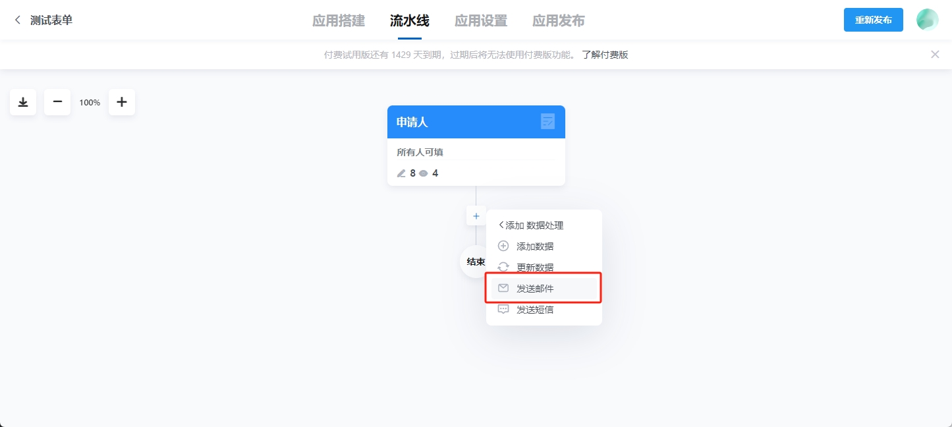
Task: Switch to the 应用发布 tab
Action: pyautogui.click(x=558, y=20)
